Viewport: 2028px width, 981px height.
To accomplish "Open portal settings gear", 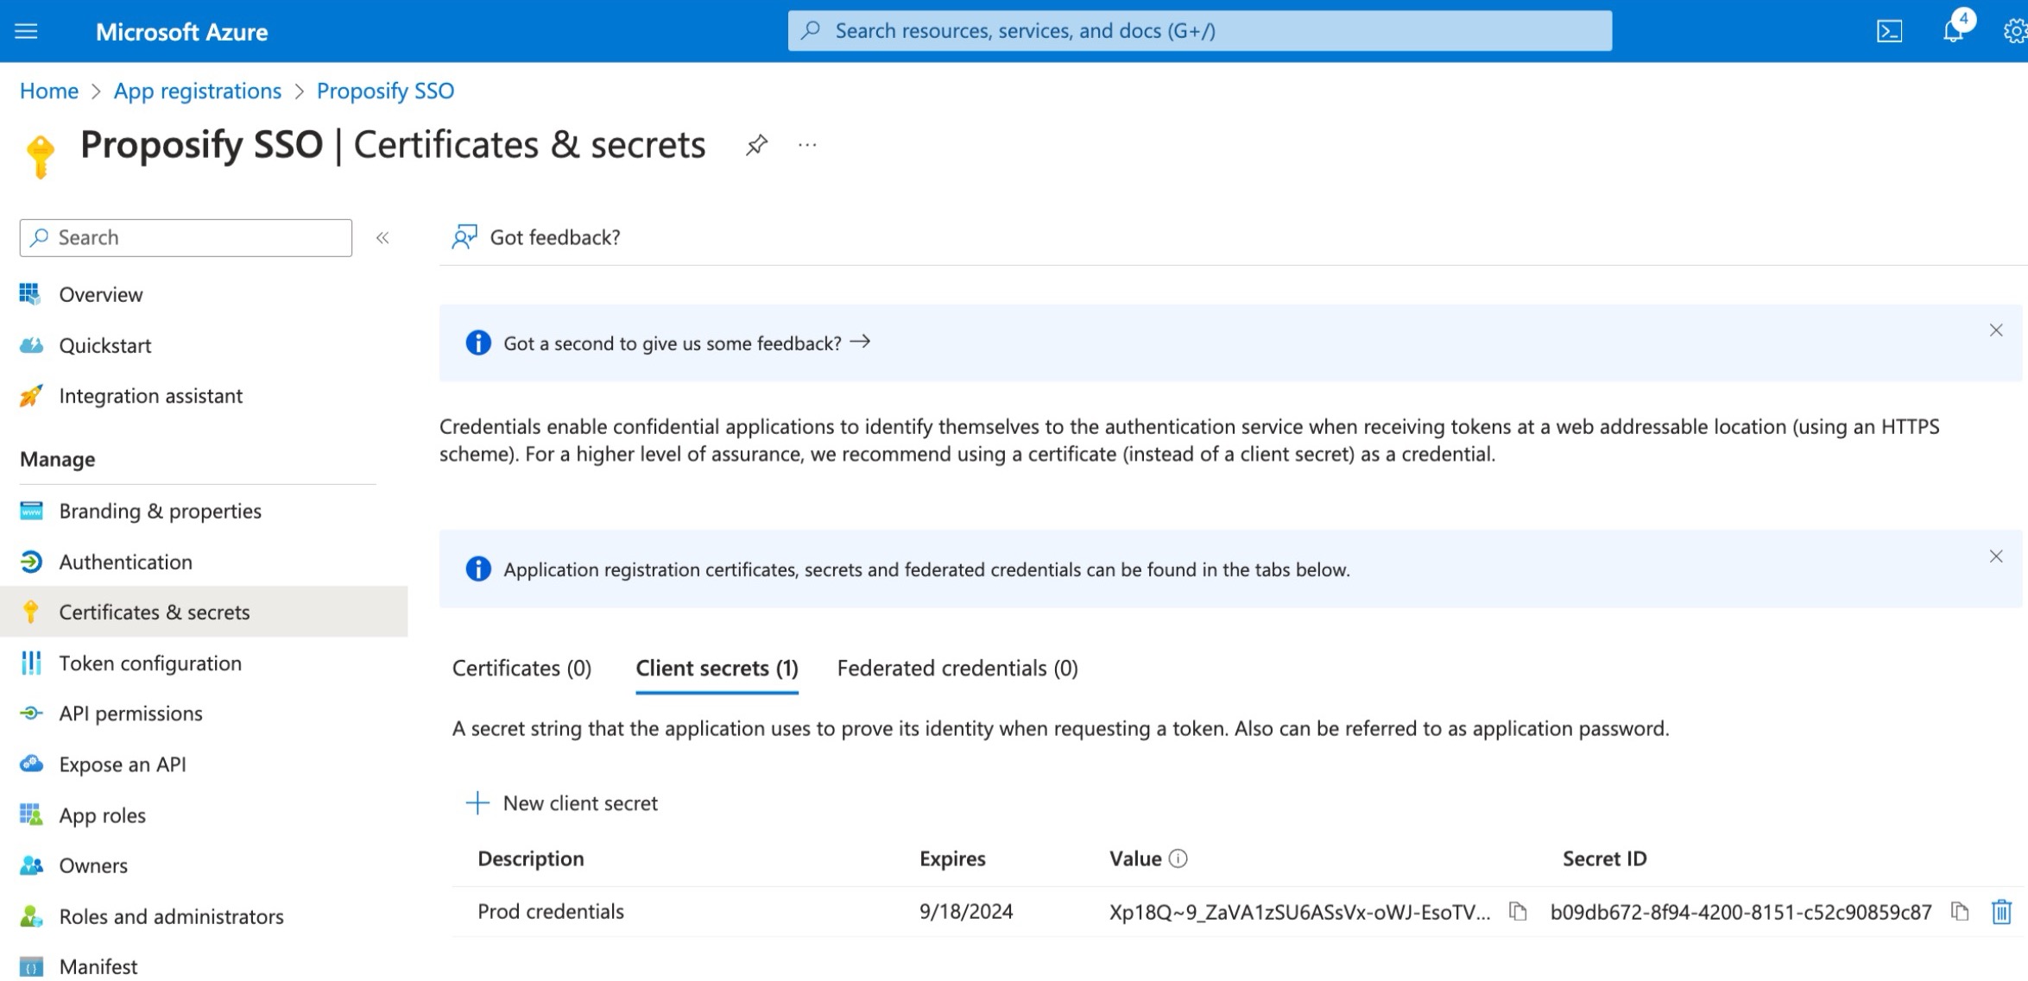I will [x=2014, y=31].
